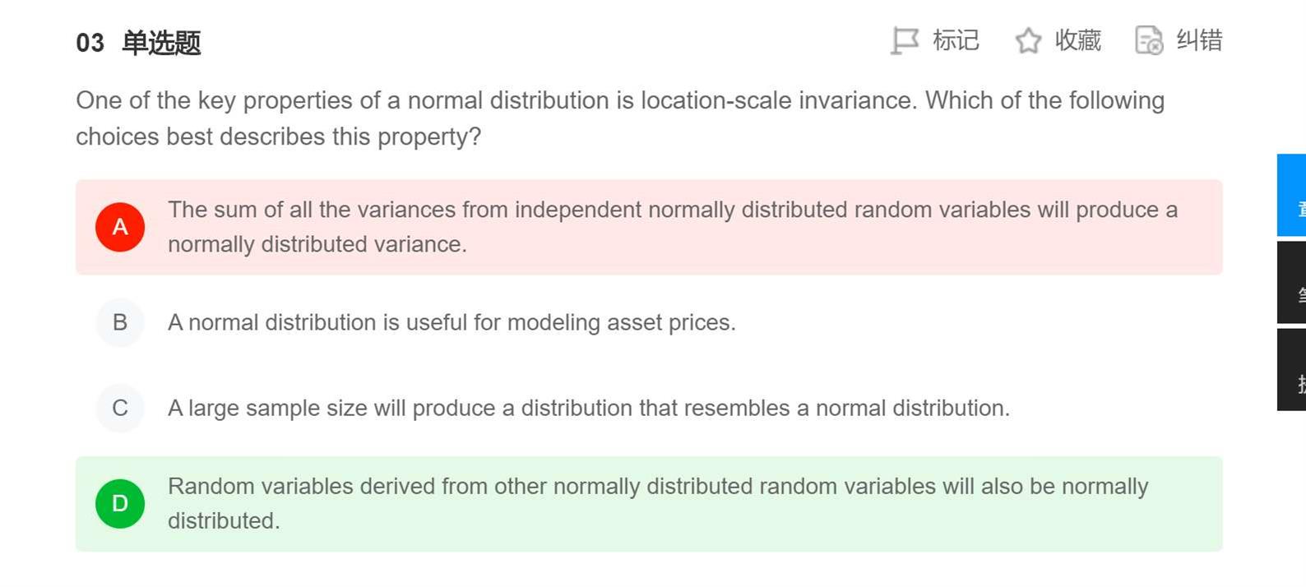Screen dimensions: 1306x587
Task: Click the error correction document icon
Action: click(1149, 40)
